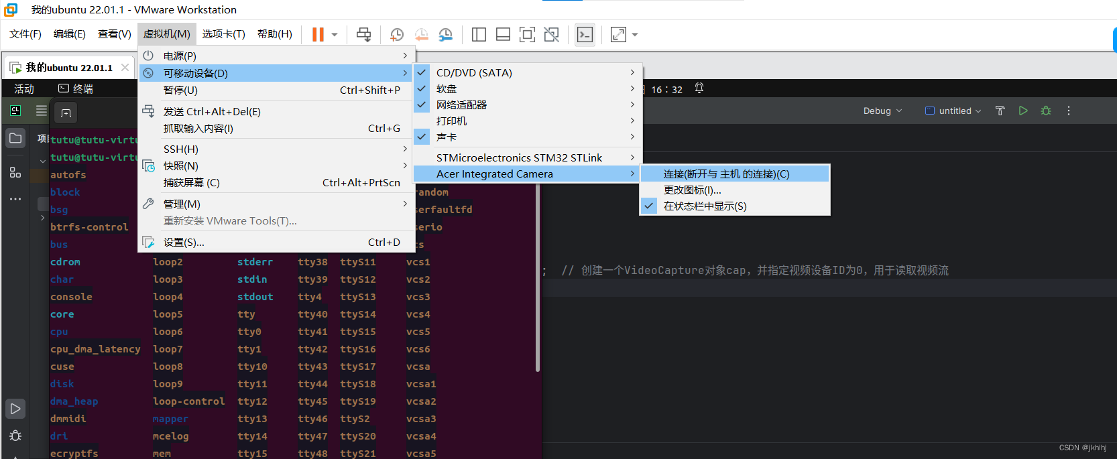The height and width of the screenshot is (459, 1117).
Task: Select 可移动设备(D) menu item
Action: 276,73
